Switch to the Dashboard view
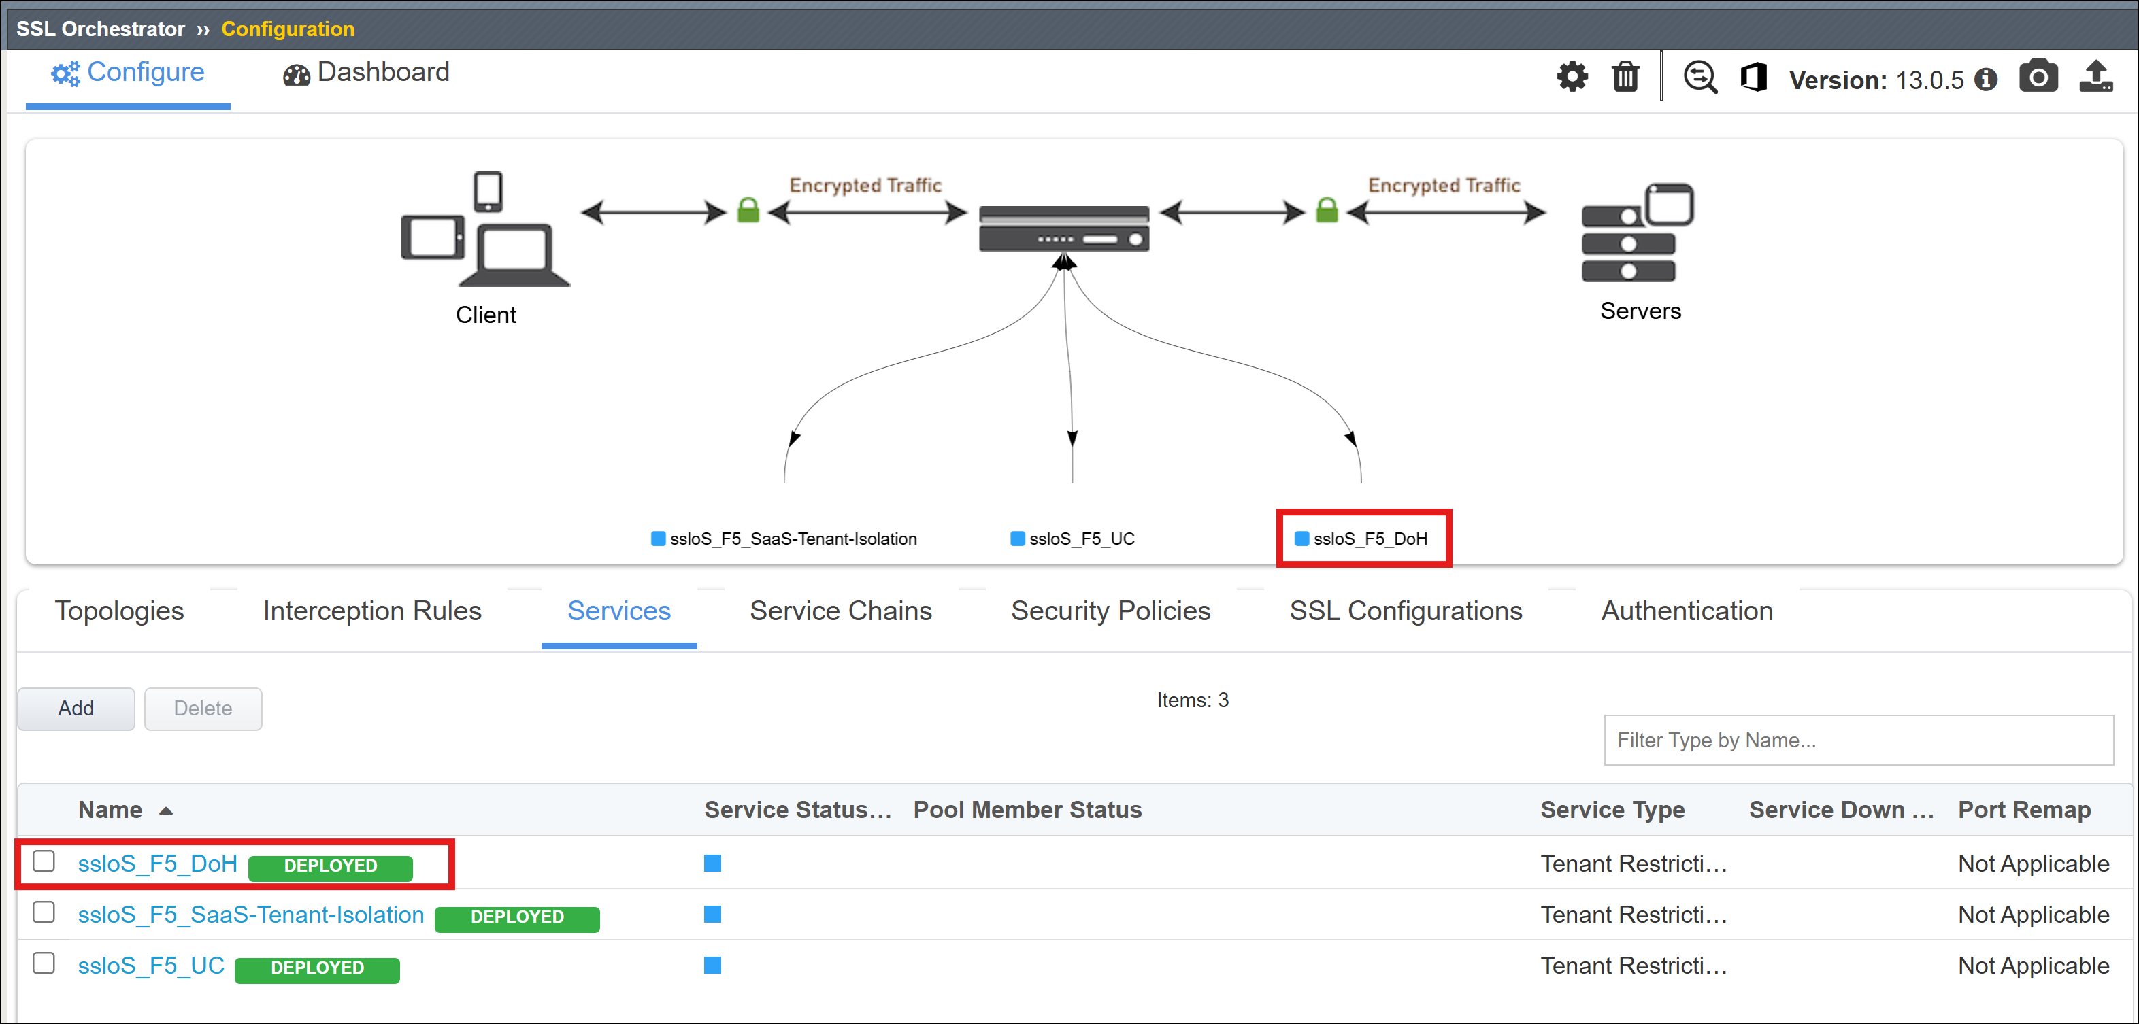 pyautogui.click(x=366, y=73)
